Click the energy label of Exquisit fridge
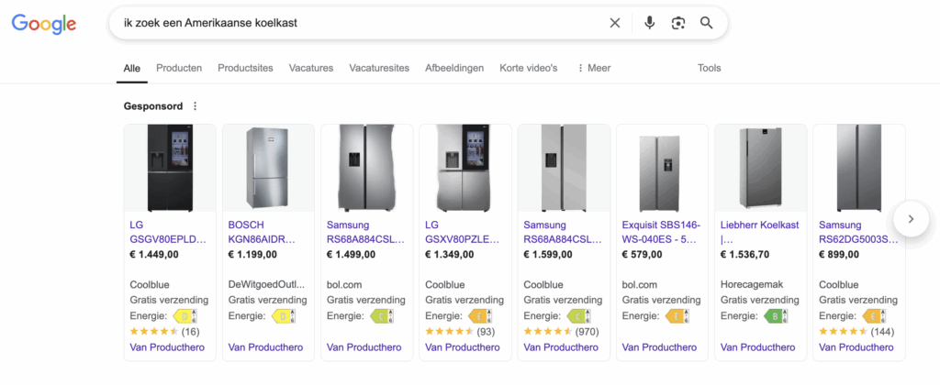 677,316
